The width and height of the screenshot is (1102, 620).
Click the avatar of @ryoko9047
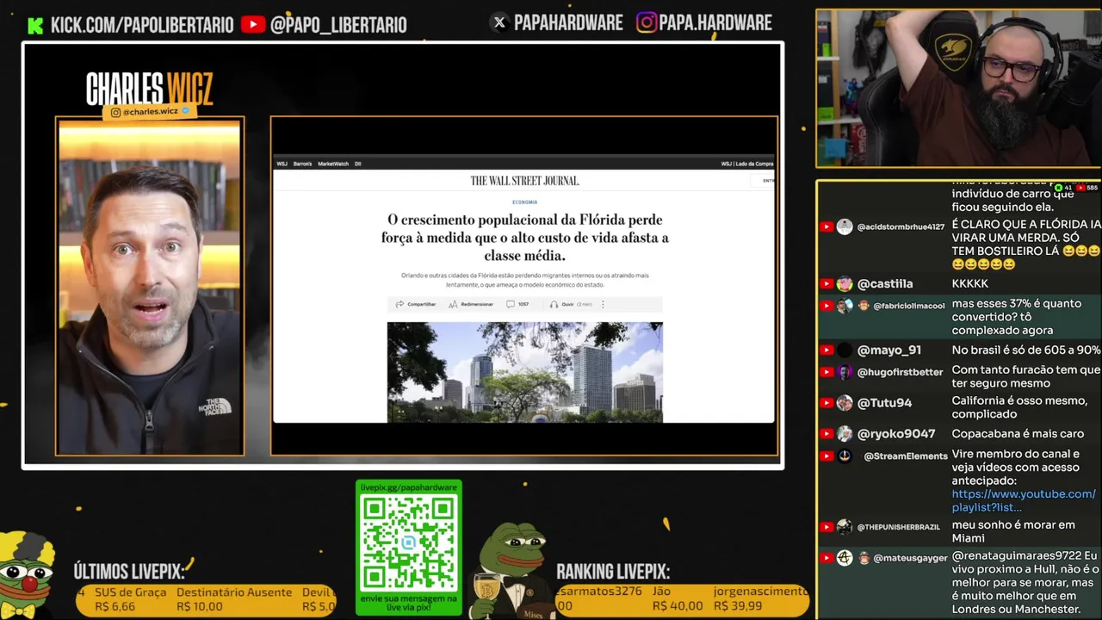845,434
